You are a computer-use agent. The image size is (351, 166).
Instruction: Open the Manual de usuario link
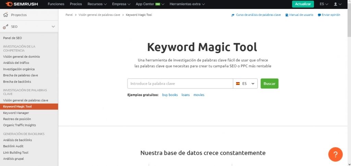pyautogui.click(x=301, y=15)
